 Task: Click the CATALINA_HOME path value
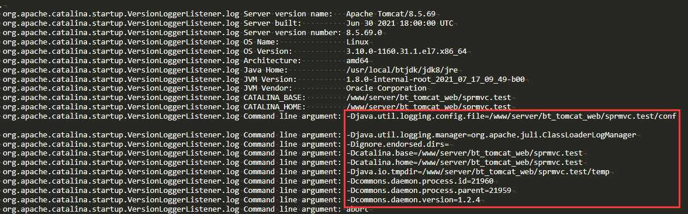pos(428,106)
